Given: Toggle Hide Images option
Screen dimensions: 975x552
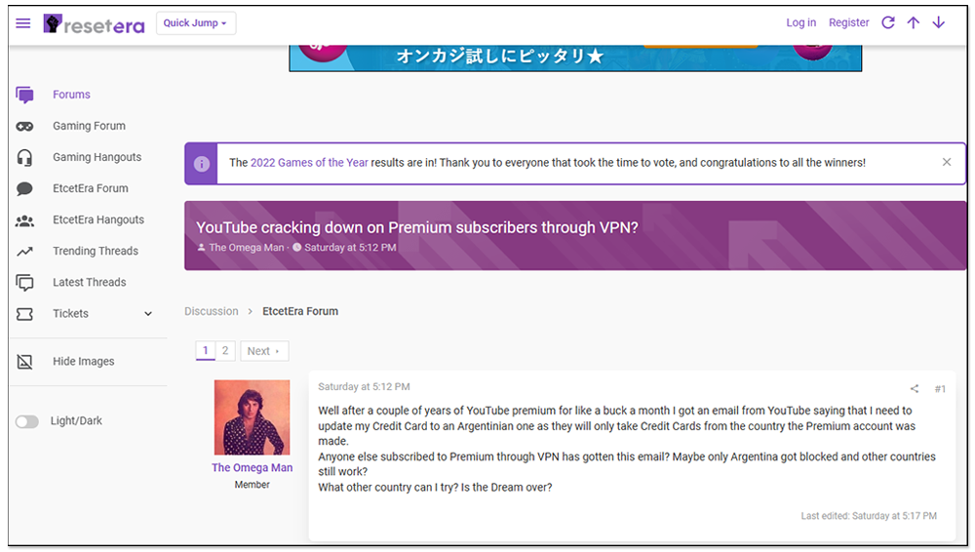Looking at the screenshot, I should (83, 361).
